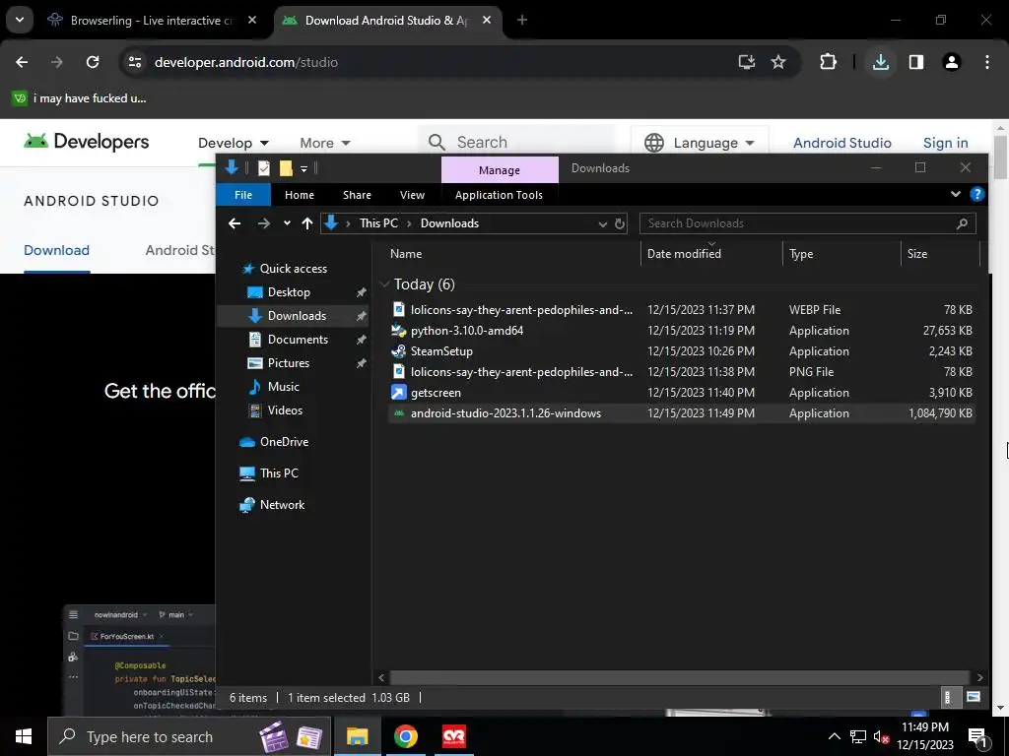The height and width of the screenshot is (756, 1009).
Task: Select the SteamSetup file
Action: pos(682,351)
